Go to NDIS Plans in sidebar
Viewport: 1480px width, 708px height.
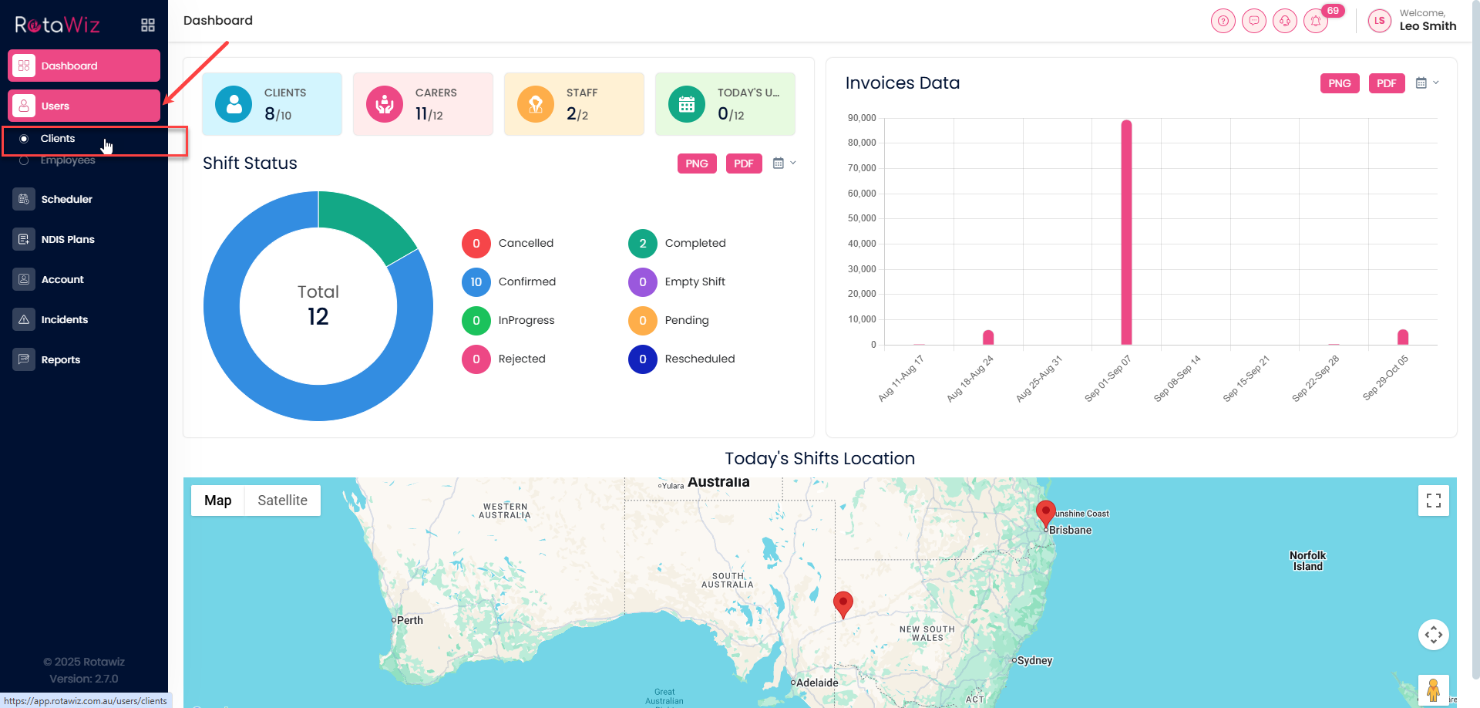(68, 239)
